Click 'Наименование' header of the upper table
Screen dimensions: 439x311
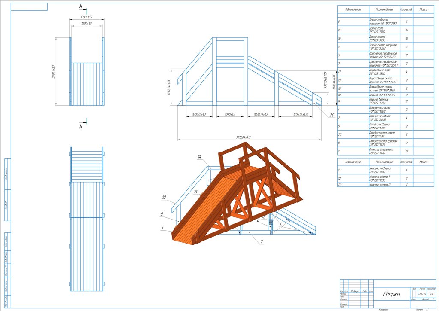pos(385,9)
